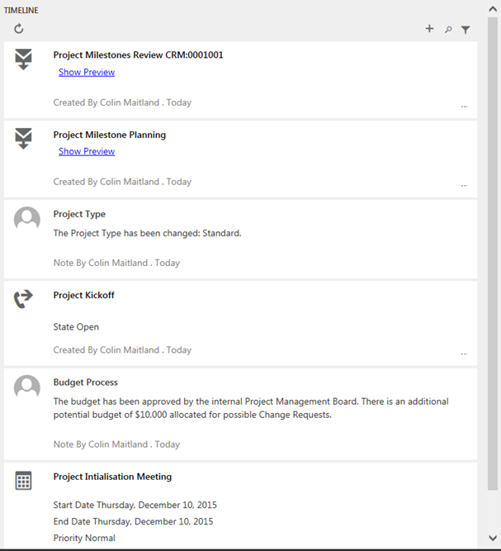Open the timeline search icon
The image size is (501, 551).
pyautogui.click(x=448, y=30)
